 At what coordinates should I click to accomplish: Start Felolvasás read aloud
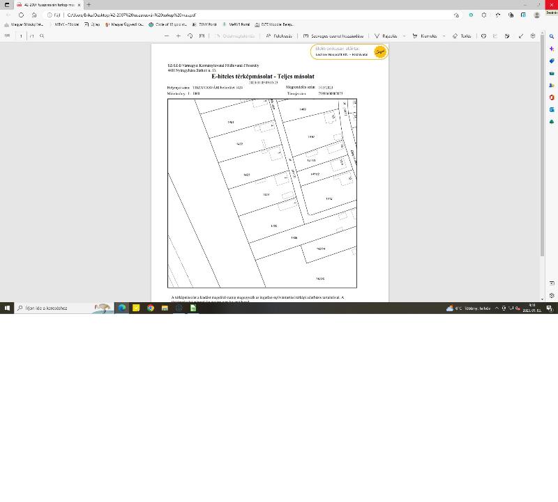[278, 36]
